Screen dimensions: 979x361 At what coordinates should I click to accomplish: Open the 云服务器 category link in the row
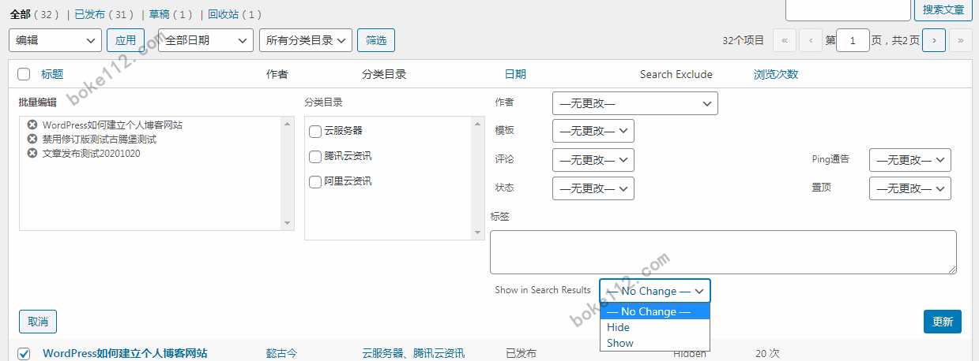click(381, 353)
